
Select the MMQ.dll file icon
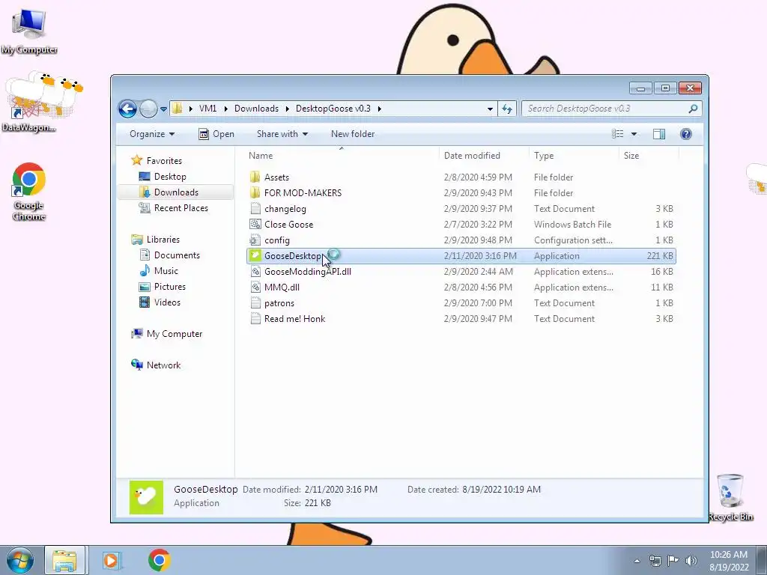pyautogui.click(x=255, y=287)
